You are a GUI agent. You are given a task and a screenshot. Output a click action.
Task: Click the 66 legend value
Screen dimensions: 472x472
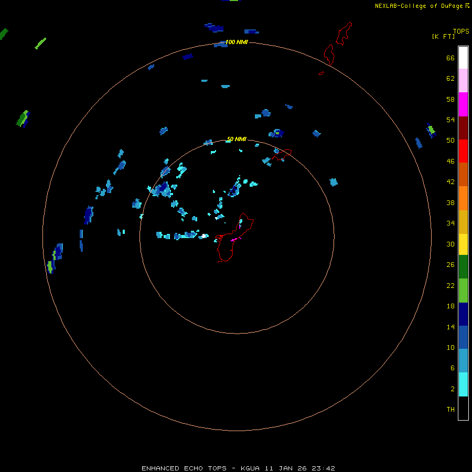pyautogui.click(x=450, y=58)
